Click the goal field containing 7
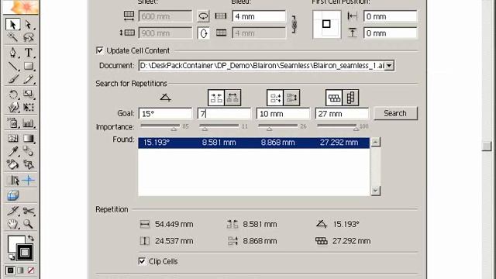 (x=224, y=114)
